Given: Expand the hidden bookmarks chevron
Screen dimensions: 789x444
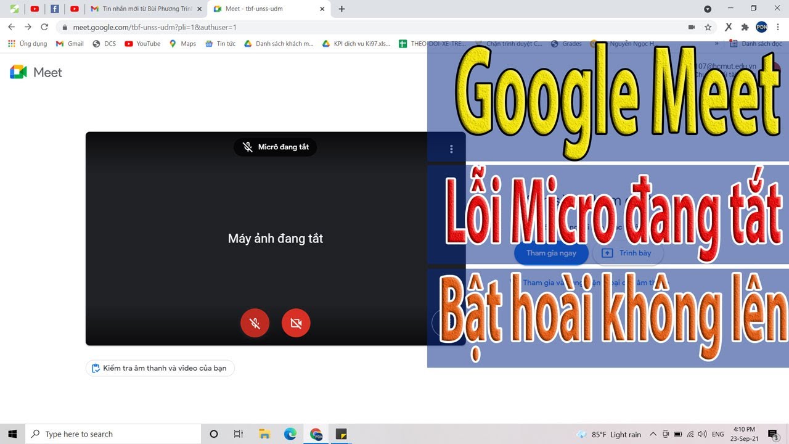Looking at the screenshot, I should (x=716, y=44).
